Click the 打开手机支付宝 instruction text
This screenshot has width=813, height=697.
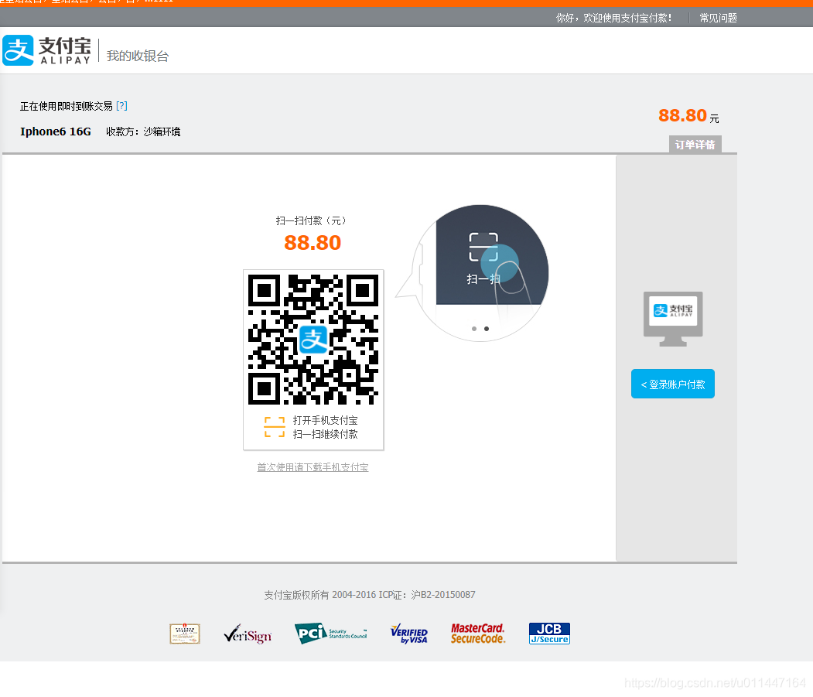click(x=325, y=420)
